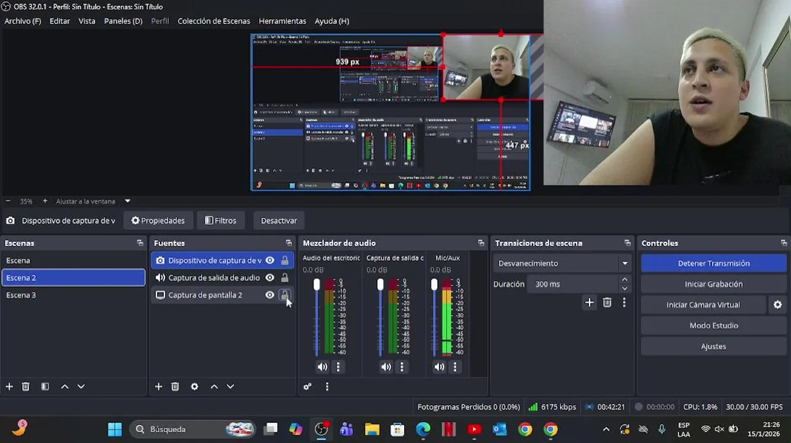This screenshot has height=443, width=791.
Task: Open audio mixer options three-dot menu
Action: tap(327, 386)
